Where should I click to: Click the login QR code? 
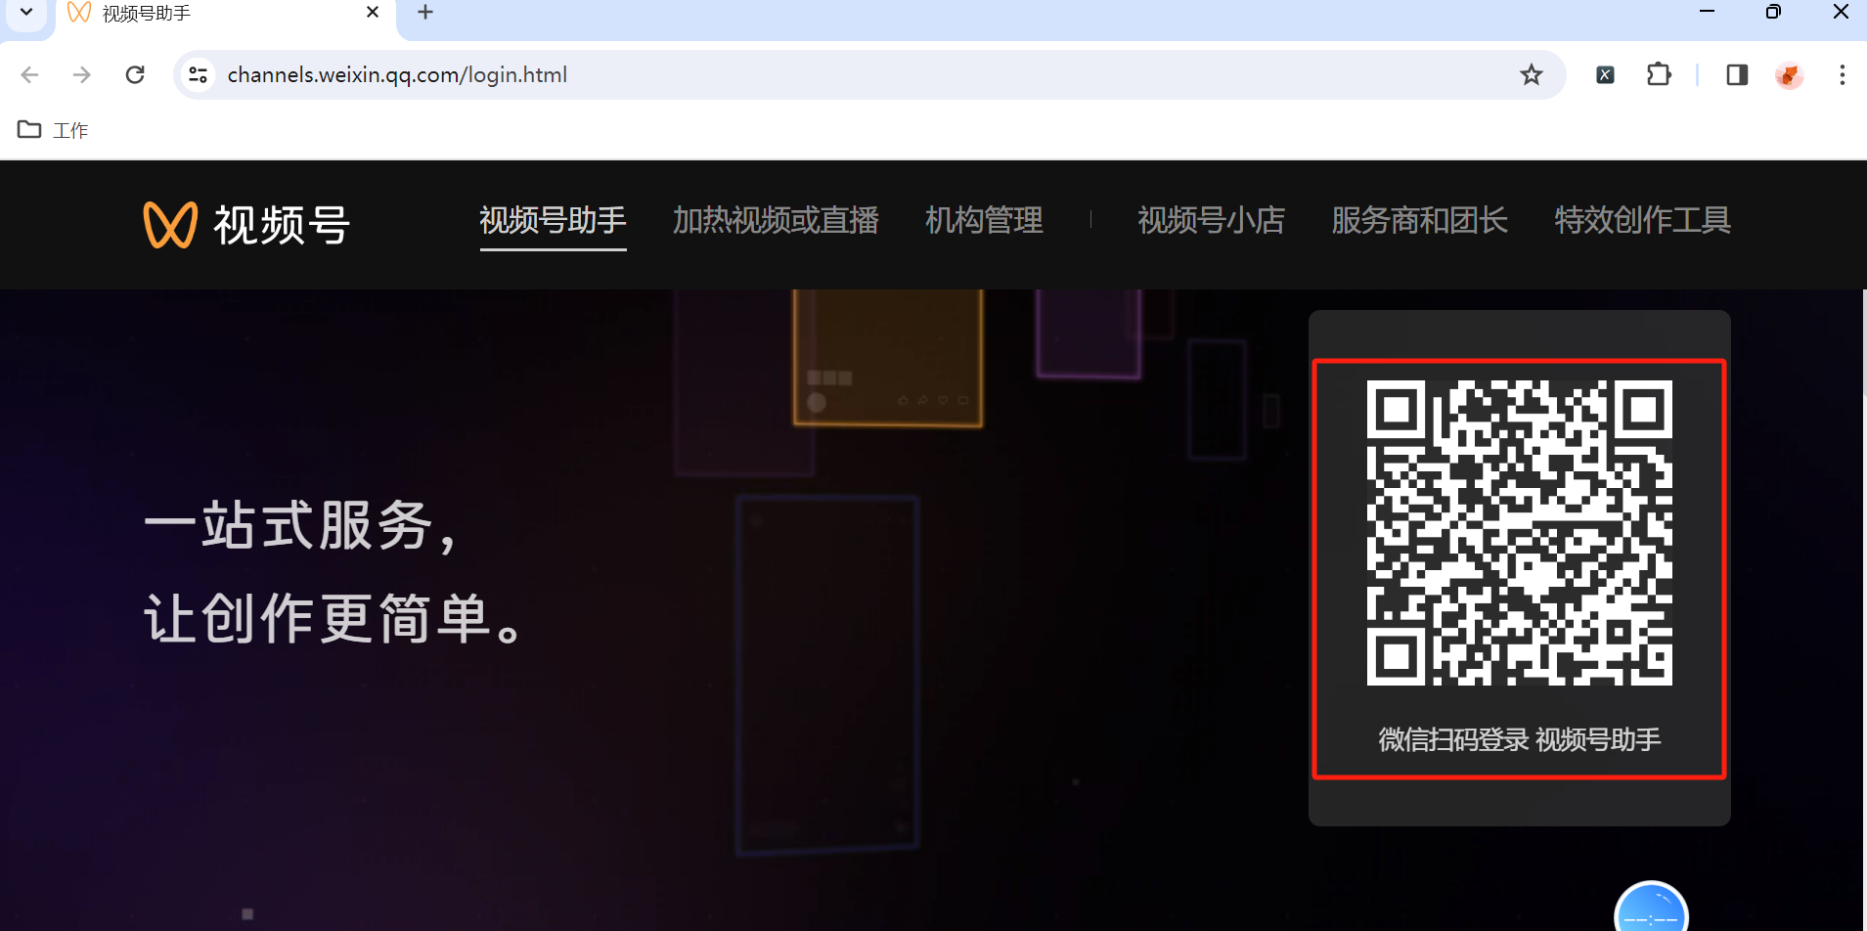coord(1519,533)
